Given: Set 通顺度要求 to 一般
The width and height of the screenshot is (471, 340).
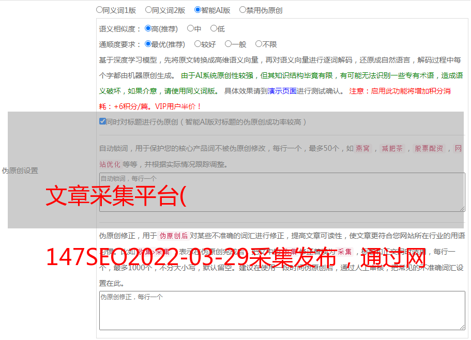Looking at the screenshot, I should tap(229, 44).
